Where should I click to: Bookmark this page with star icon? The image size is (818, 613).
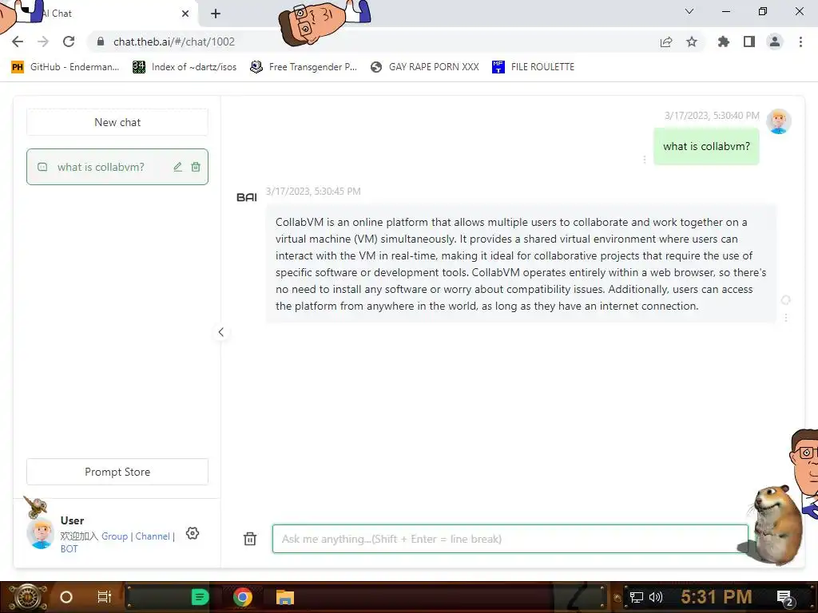pos(692,42)
